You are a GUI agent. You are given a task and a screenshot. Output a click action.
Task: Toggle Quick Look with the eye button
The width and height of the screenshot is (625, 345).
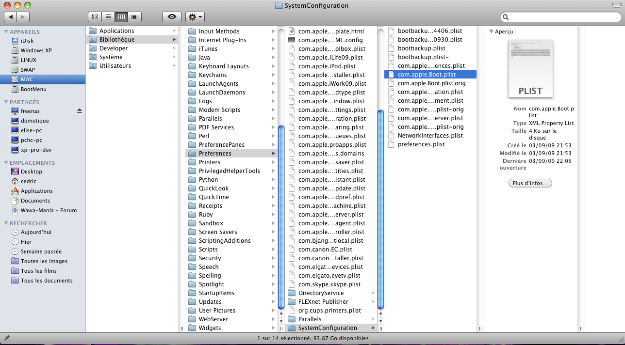[x=172, y=17]
